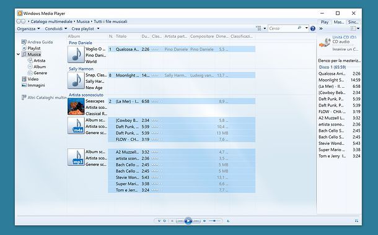Click the view options icon
378x235 pixels.
pyautogui.click(x=258, y=28)
